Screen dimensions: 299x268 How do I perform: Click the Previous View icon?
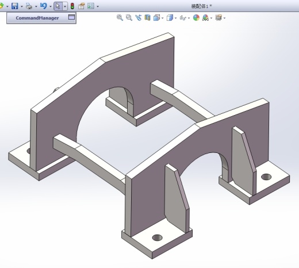point(138,18)
